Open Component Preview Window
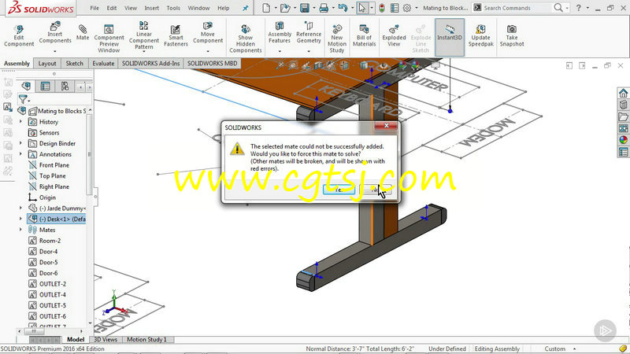630x354 pixels. pos(109,39)
